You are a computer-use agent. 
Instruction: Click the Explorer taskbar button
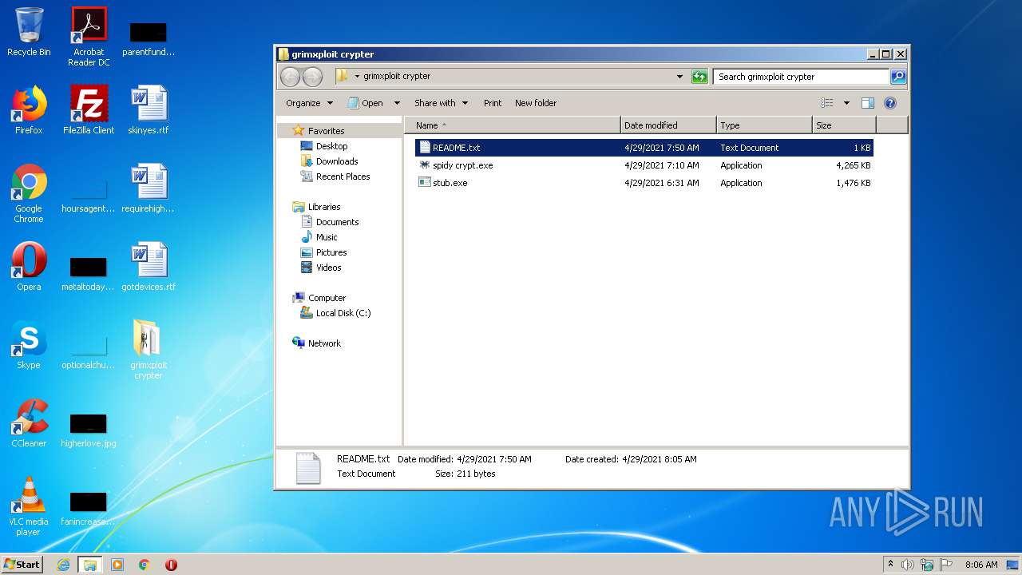tap(90, 565)
